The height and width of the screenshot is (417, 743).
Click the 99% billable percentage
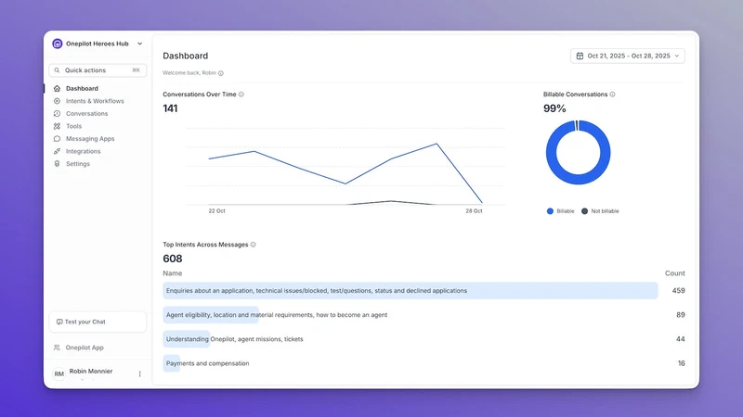(x=554, y=108)
